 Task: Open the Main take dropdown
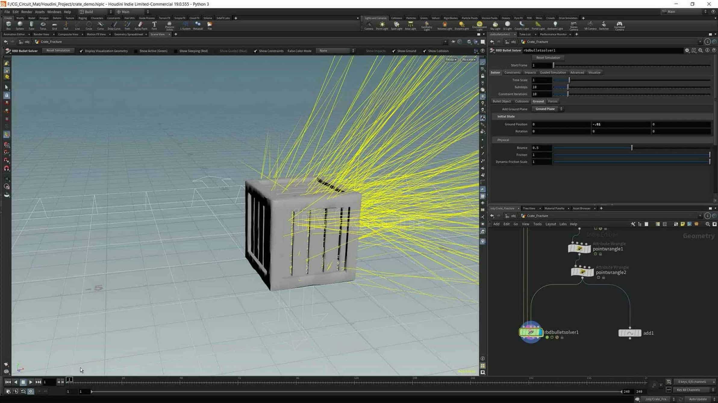(133, 12)
